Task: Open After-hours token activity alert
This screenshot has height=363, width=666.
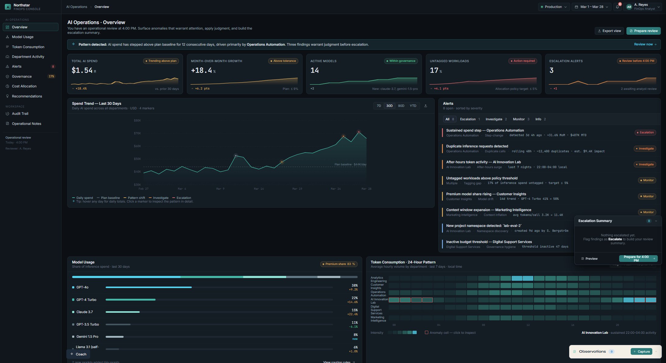Action: (549, 164)
